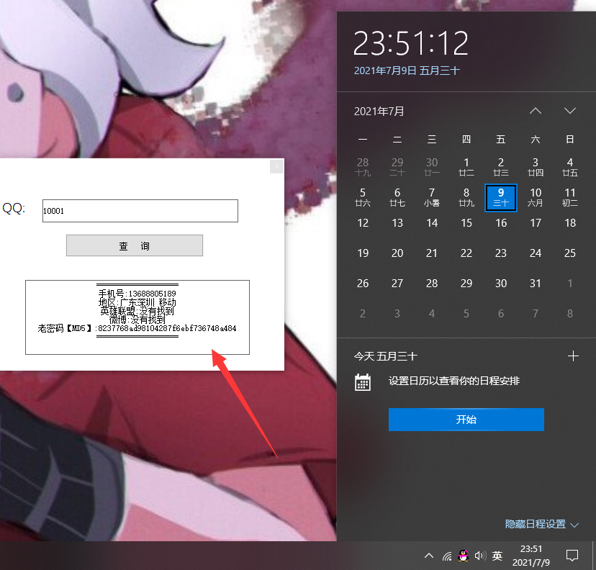
Task: Close the QQ query window
Action: 276,166
